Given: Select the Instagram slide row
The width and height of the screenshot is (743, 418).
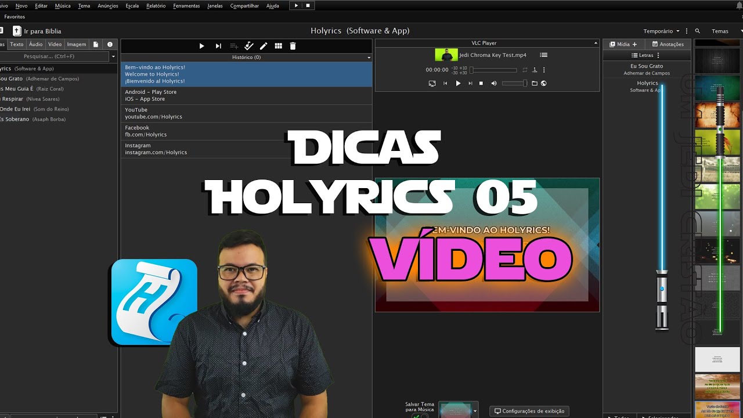Looking at the screenshot, I should pos(246,149).
